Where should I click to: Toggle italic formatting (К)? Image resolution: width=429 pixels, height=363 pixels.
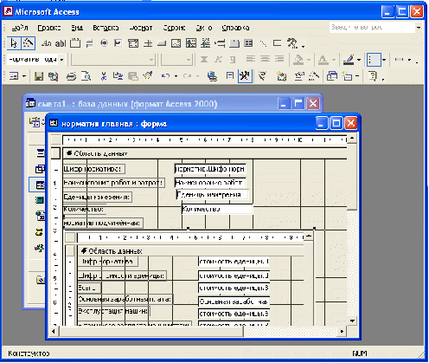219,60
